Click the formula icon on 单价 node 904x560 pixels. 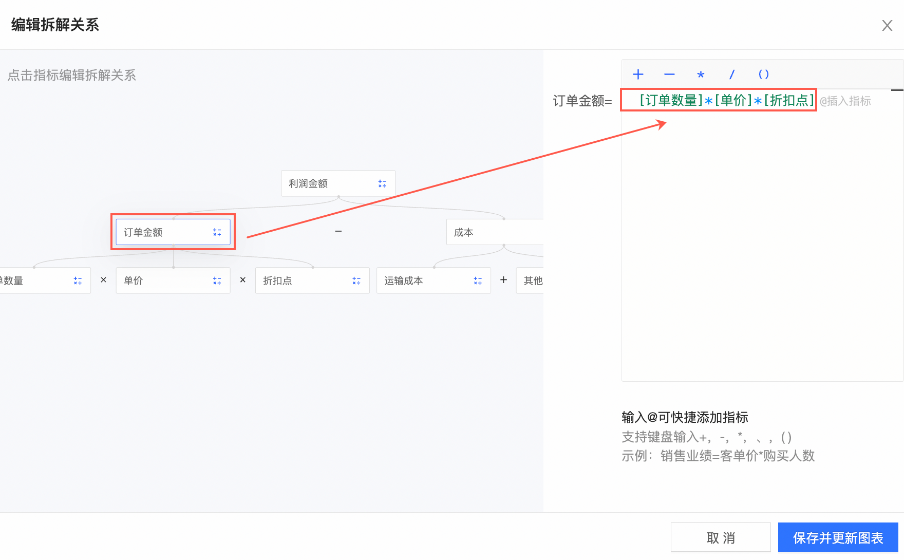coord(217,281)
